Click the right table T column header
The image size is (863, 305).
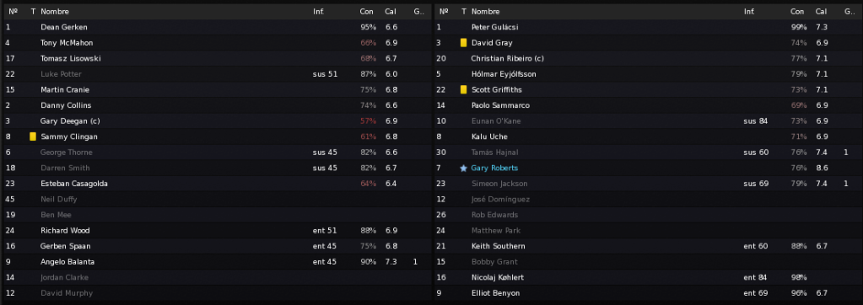464,12
